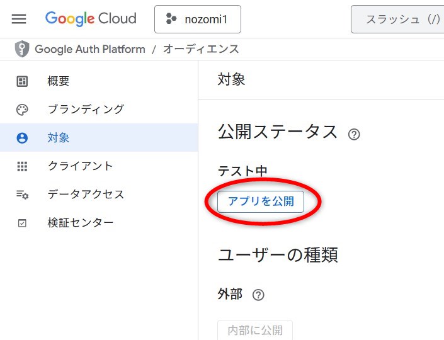Screen dimensions: 444x340
Task: Open the hamburger navigation menu
Action: click(x=19, y=19)
